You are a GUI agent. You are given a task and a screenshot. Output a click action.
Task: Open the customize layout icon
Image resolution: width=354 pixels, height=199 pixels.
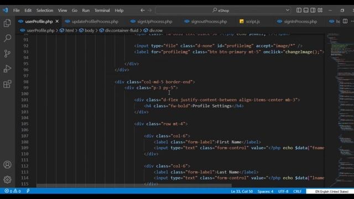(320, 11)
